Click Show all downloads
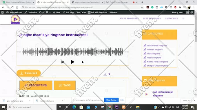 point(186,100)
